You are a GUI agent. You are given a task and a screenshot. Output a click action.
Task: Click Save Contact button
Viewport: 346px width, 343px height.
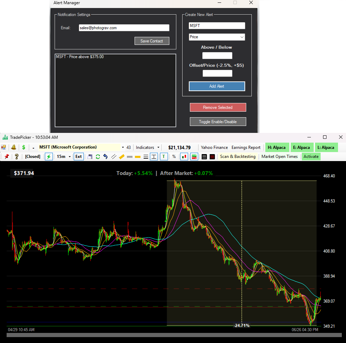[152, 41]
